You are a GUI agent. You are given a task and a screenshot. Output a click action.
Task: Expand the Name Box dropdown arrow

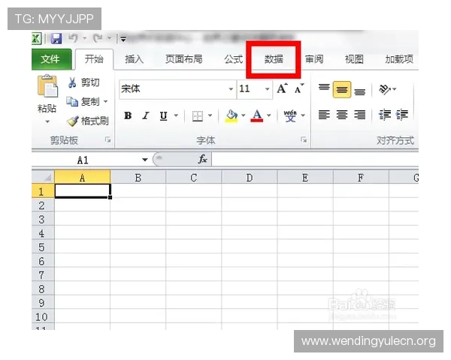pos(144,160)
